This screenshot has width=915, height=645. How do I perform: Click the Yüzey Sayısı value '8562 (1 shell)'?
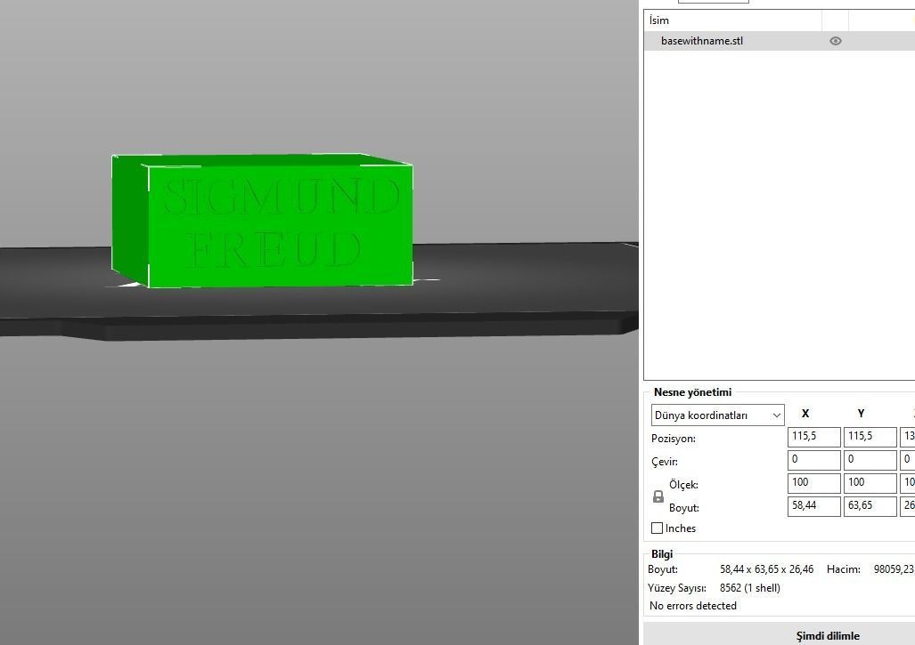point(750,588)
